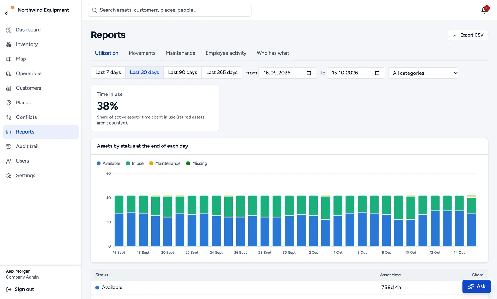Click the Customers building icon

[9, 88]
